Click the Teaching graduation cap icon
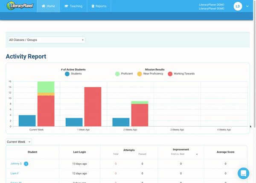Image resolution: width=256 pixels, height=183 pixels. pos(66,6)
